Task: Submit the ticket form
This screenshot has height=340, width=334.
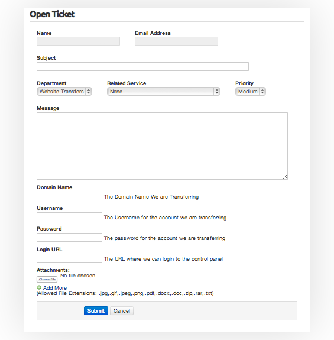Action: tap(96, 310)
